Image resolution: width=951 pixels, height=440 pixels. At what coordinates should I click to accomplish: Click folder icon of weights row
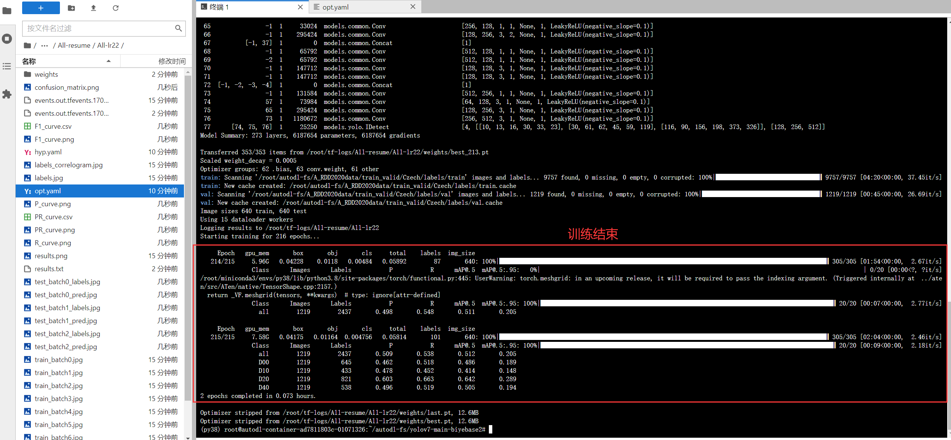tap(27, 74)
